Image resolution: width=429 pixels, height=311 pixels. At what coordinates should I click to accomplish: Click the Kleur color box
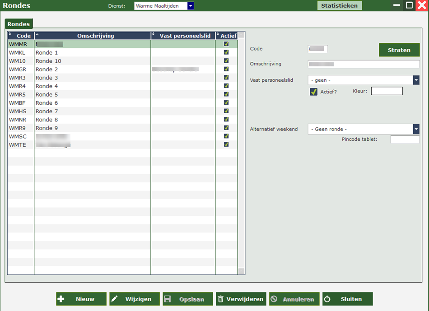387,91
